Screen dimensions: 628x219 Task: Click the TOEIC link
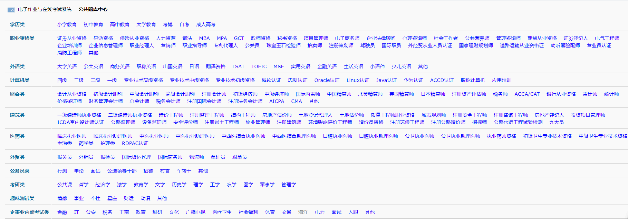tap(259, 66)
